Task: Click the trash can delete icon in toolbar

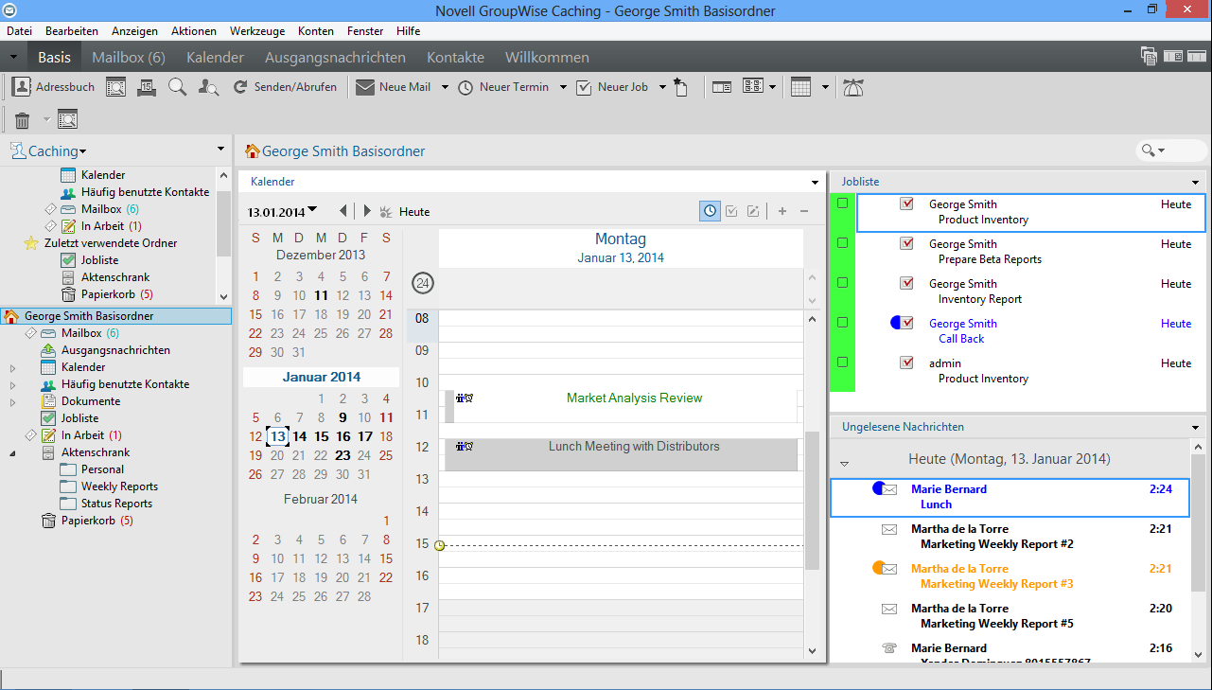Action: coord(22,120)
